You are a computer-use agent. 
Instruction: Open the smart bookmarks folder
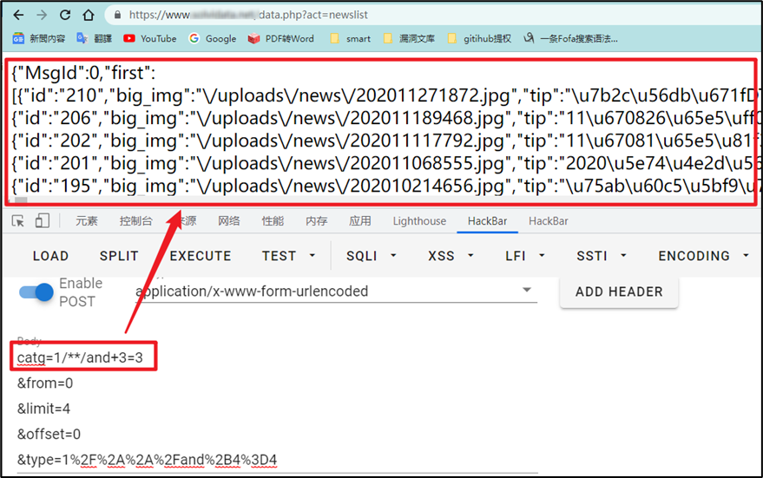coord(350,38)
